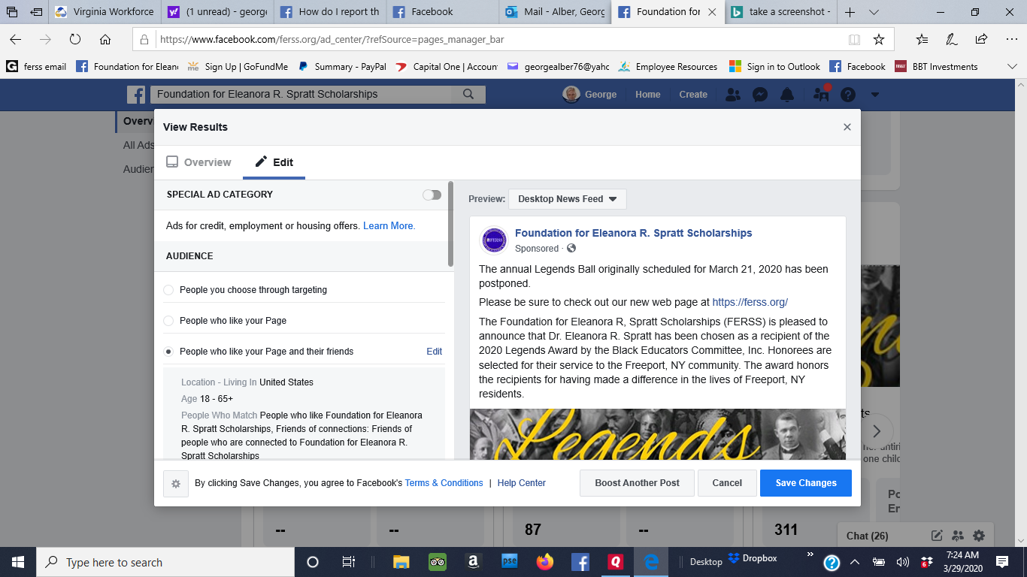
Task: Select People who like your Page option
Action: click(168, 321)
